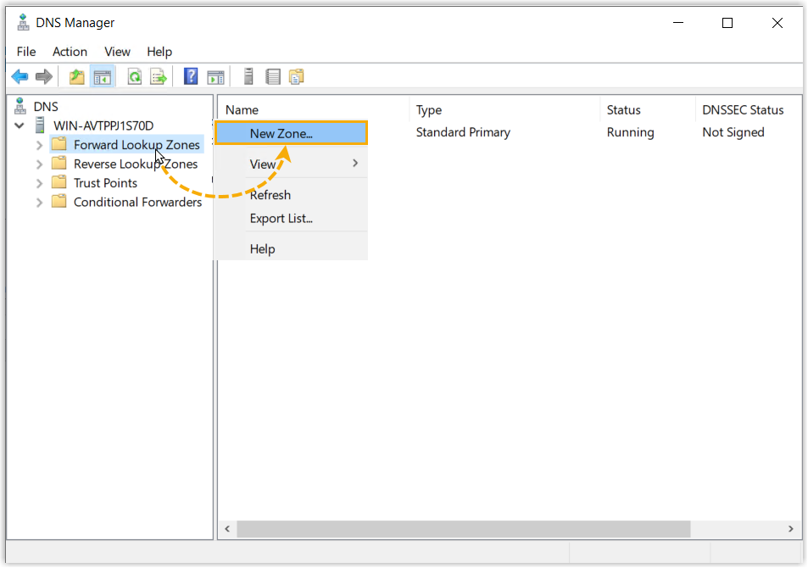Toggle the Show/Hide Console Tree icon
808x568 pixels.
click(103, 77)
